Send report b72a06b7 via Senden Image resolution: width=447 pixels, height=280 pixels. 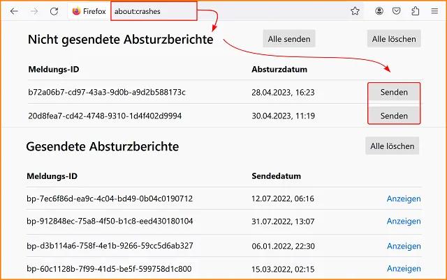394,92
